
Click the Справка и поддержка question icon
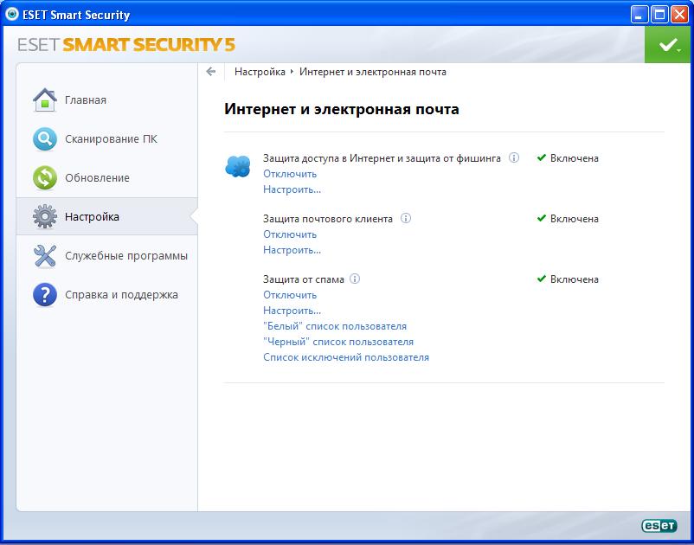[45, 295]
